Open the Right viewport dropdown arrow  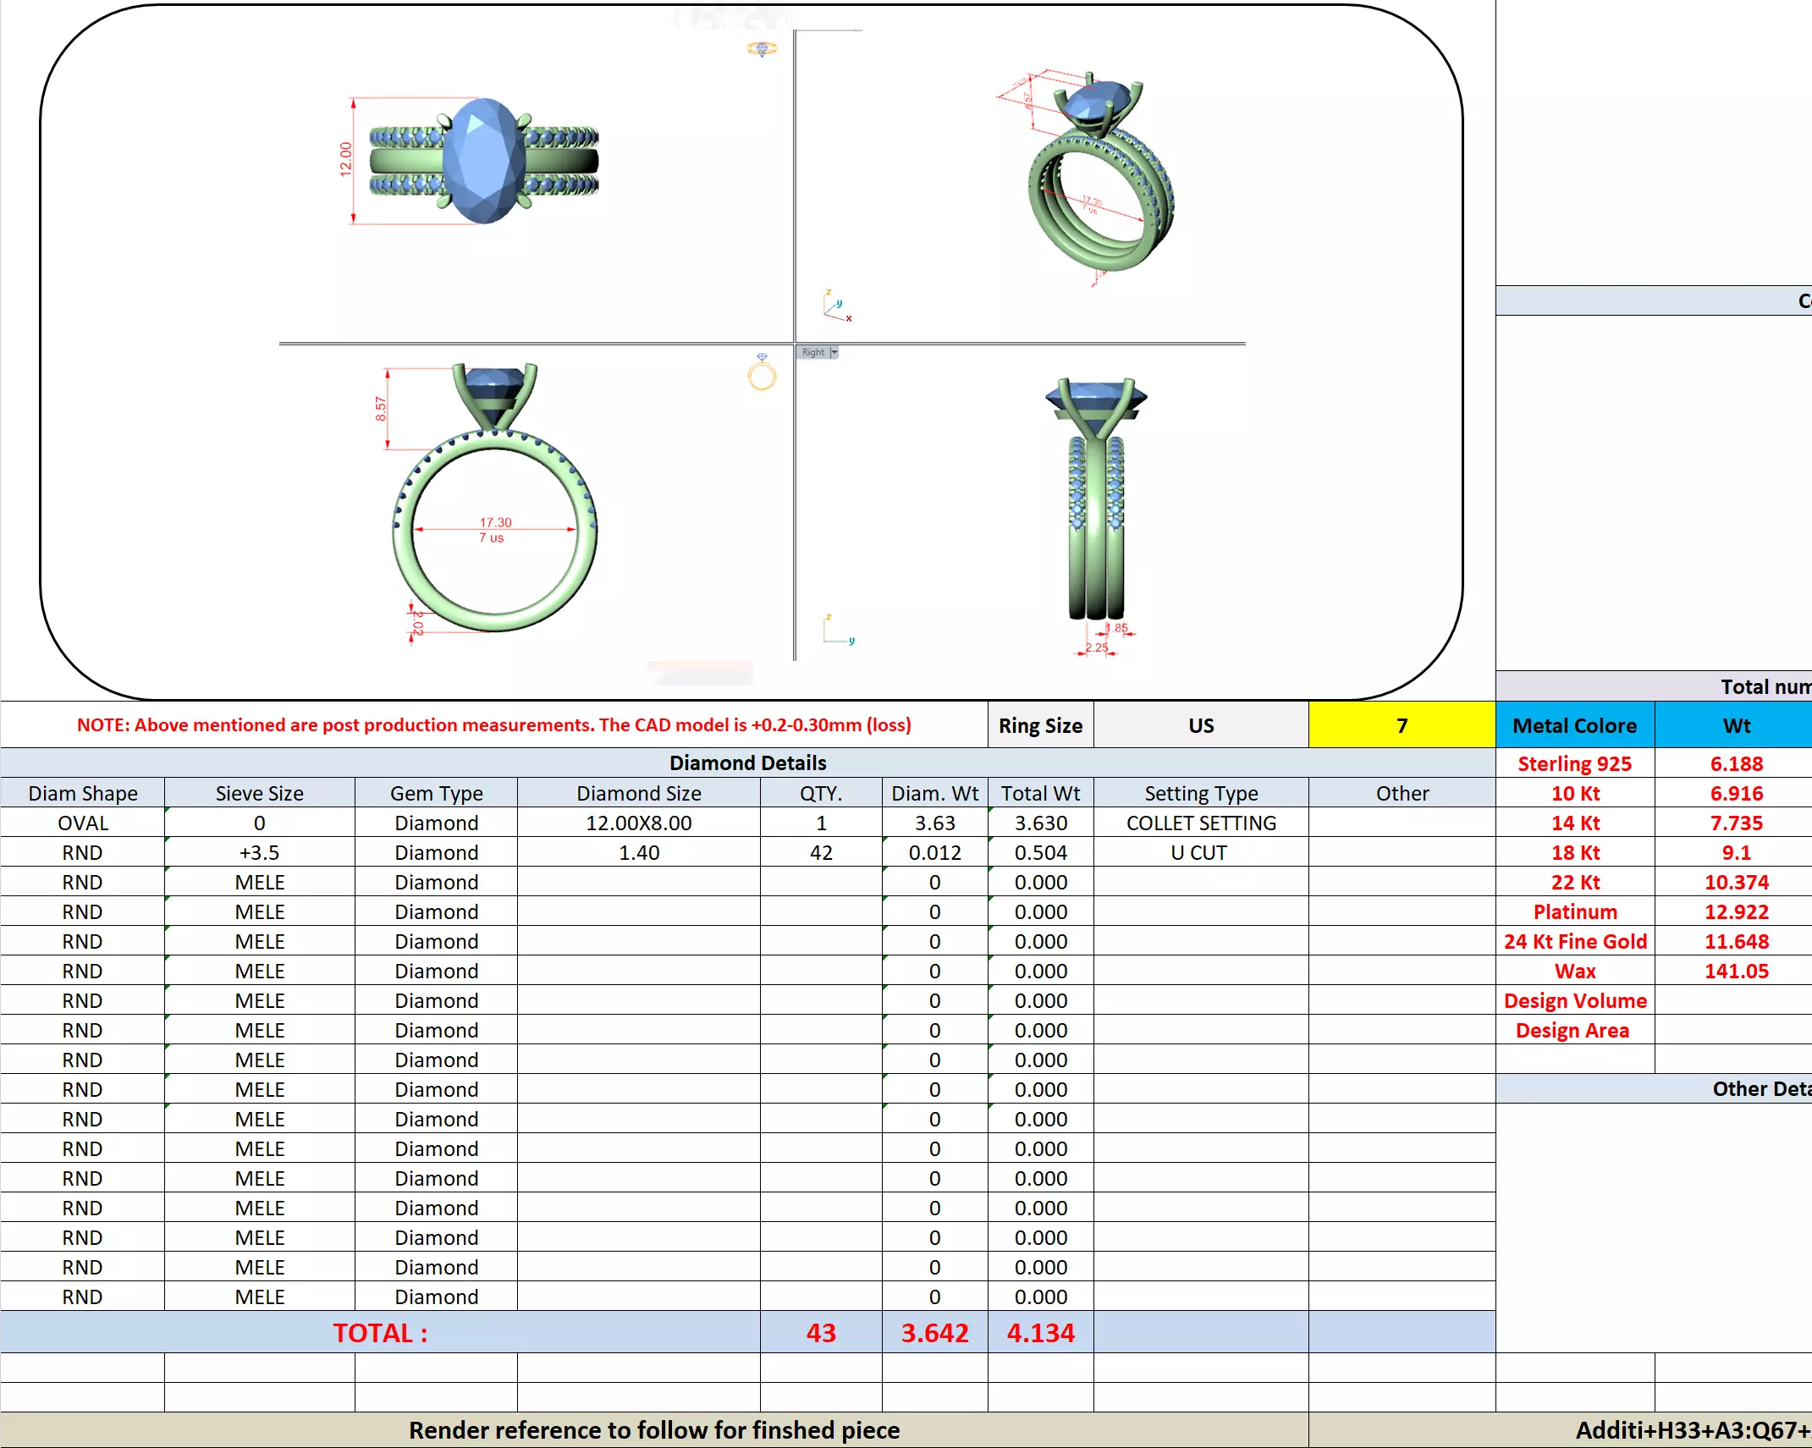click(834, 352)
